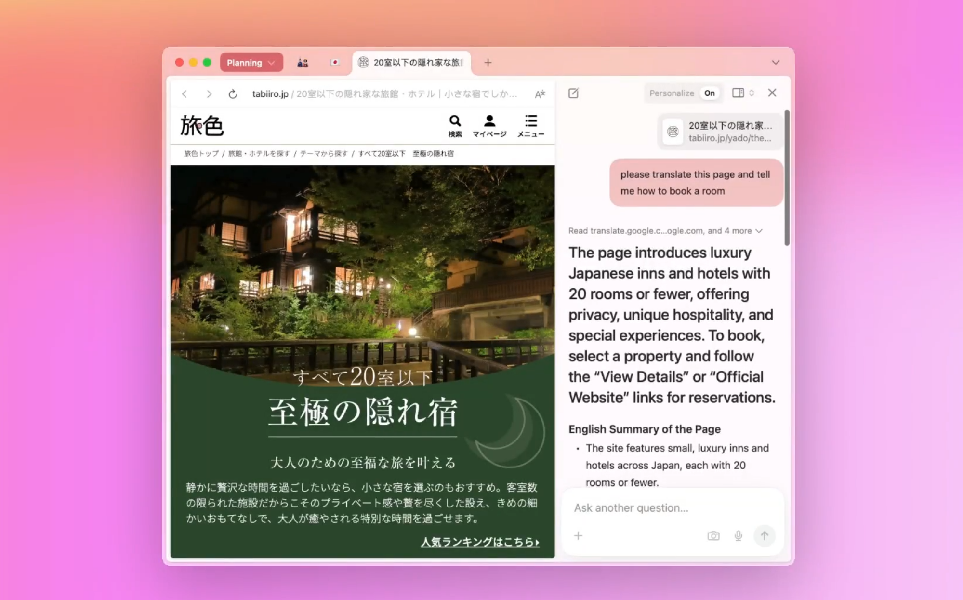
Task: Open the Planning tab group dropdown
Action: (251, 63)
